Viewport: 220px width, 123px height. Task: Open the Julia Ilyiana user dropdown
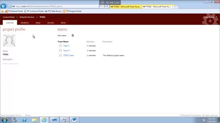[x=210, y=17]
